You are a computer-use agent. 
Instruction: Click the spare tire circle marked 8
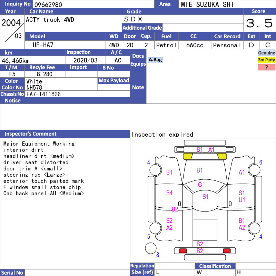click(151, 248)
